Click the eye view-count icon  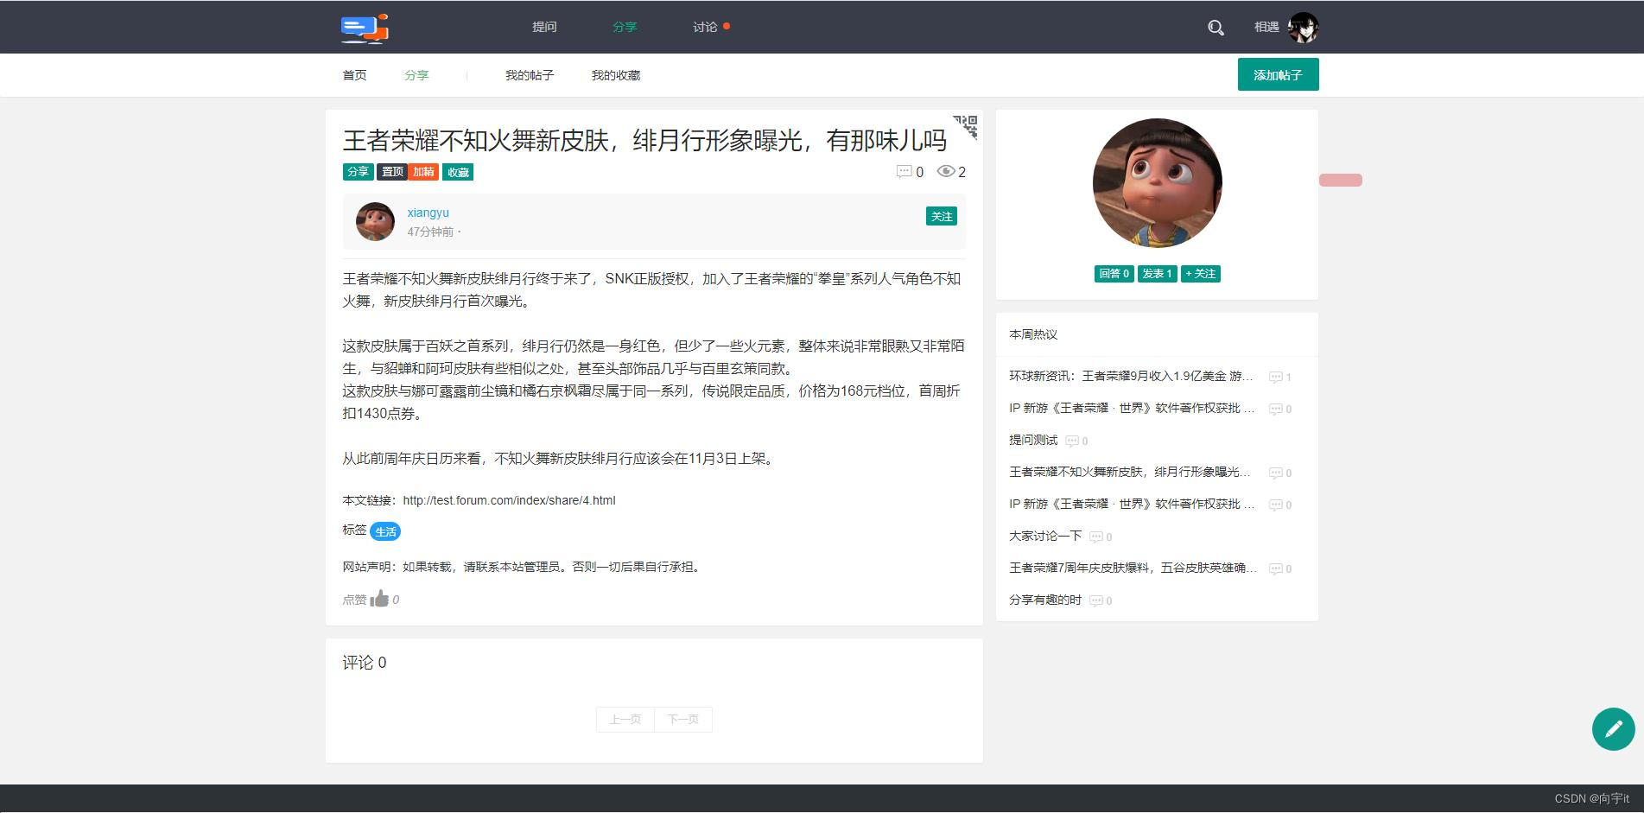[x=946, y=171]
